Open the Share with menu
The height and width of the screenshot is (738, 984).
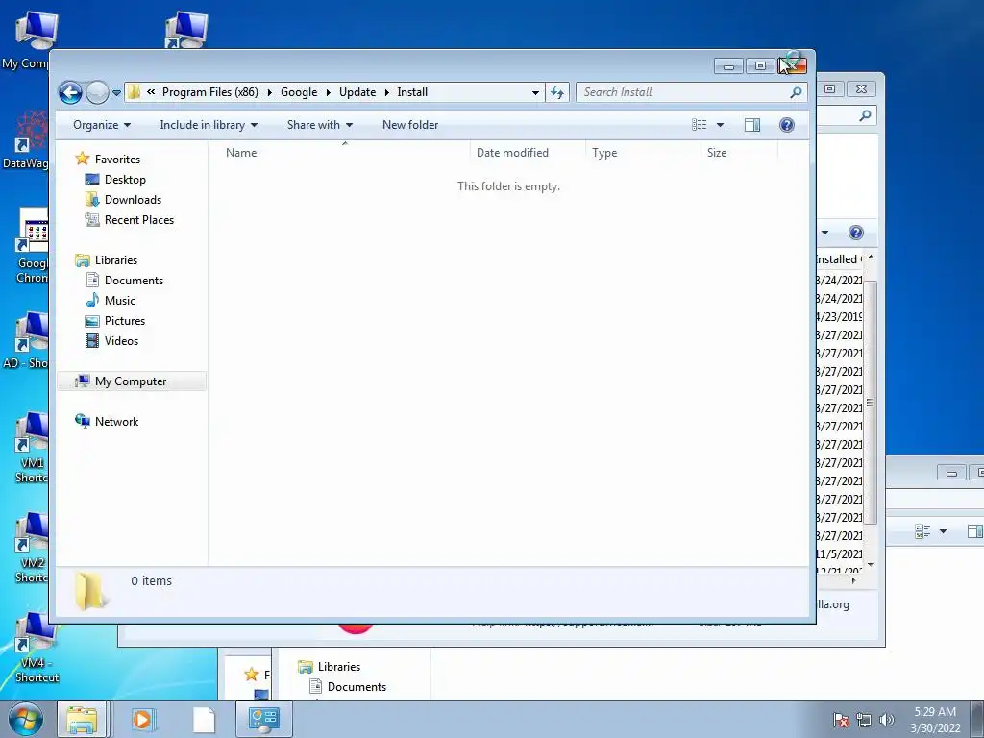(319, 125)
